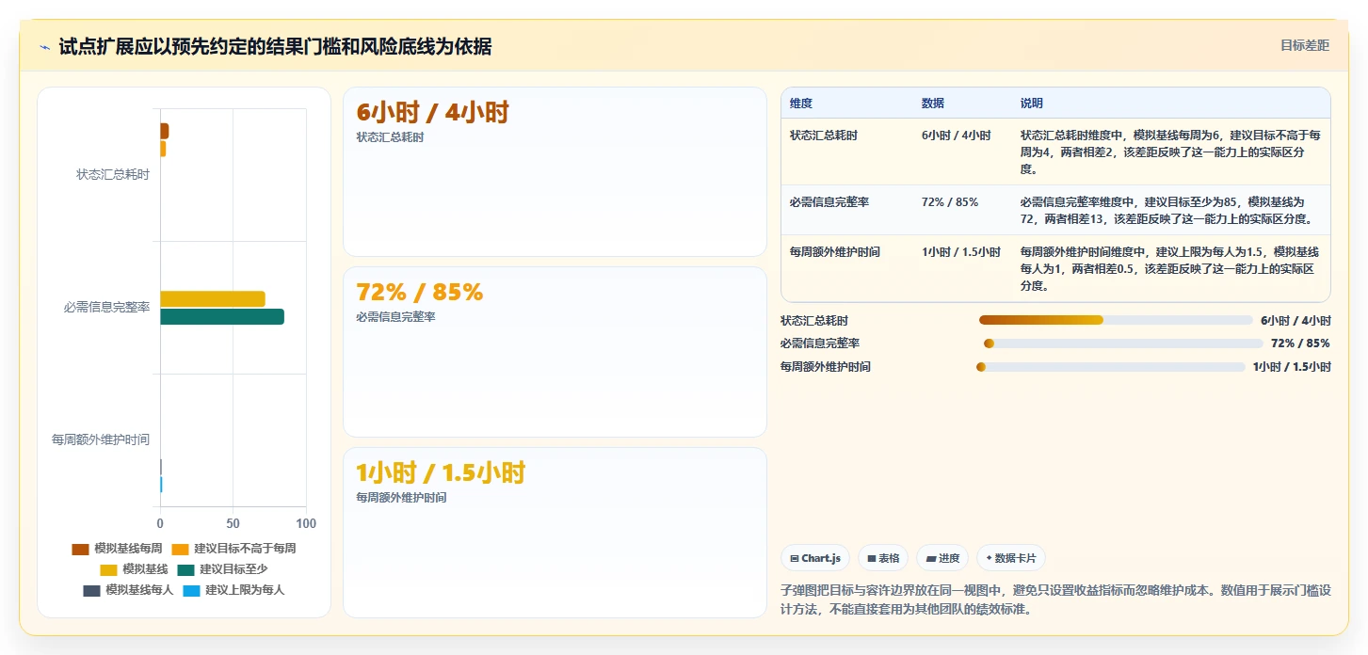Click the progress value 72% / 85% on the right
1368x655 pixels.
click(x=1300, y=343)
